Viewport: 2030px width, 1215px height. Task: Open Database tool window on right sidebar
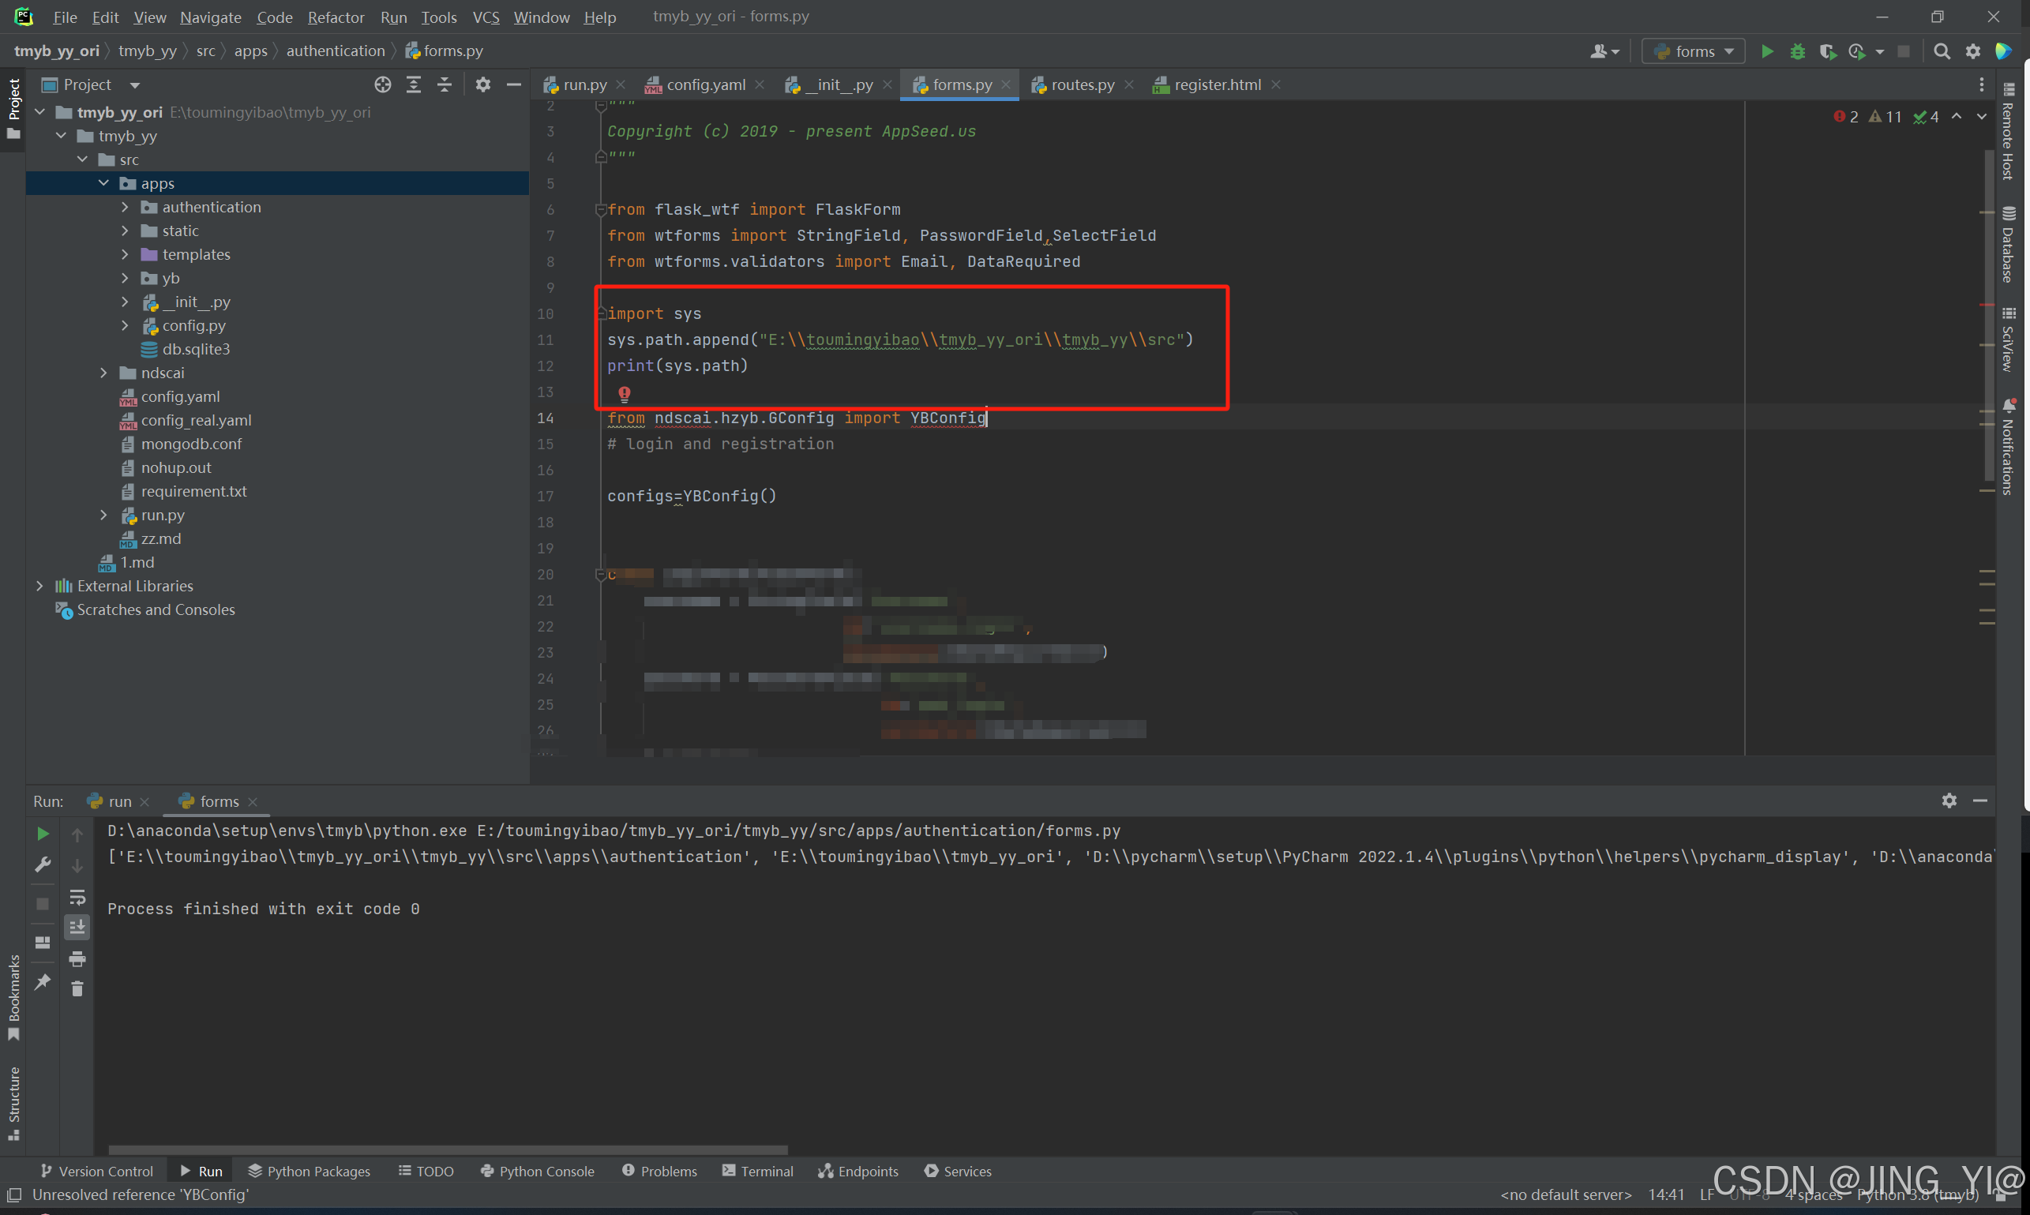tap(2008, 244)
